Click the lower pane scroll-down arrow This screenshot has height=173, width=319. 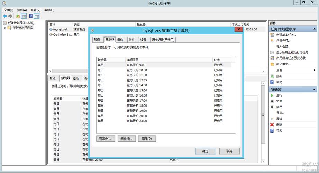click(x=263, y=161)
